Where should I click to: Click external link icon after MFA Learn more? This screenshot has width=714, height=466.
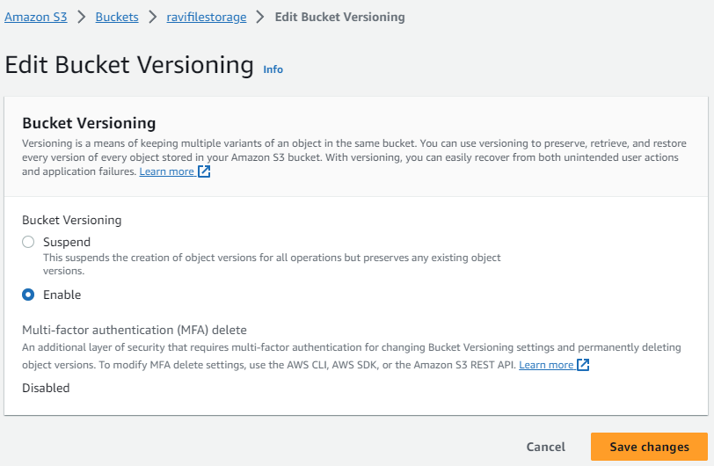click(583, 364)
